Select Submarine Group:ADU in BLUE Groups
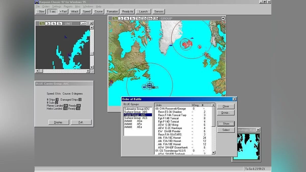 [138, 109]
